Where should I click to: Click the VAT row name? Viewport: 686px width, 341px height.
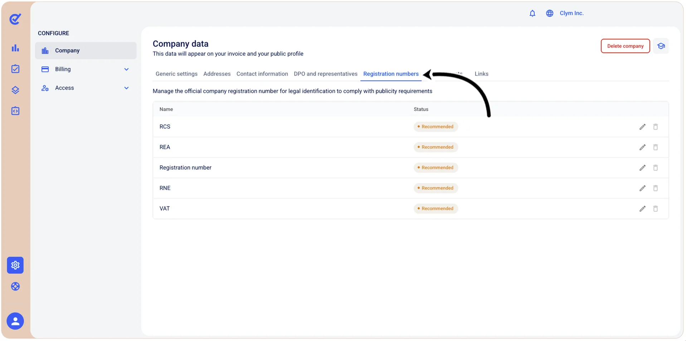[165, 209]
